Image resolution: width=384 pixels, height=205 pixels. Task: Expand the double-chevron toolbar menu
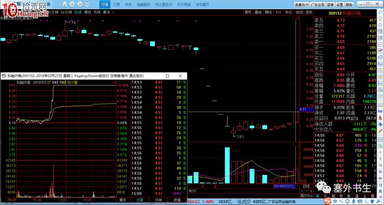click(x=87, y=4)
